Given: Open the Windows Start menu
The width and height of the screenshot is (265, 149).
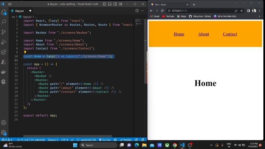Looking at the screenshot, I should (75, 145).
